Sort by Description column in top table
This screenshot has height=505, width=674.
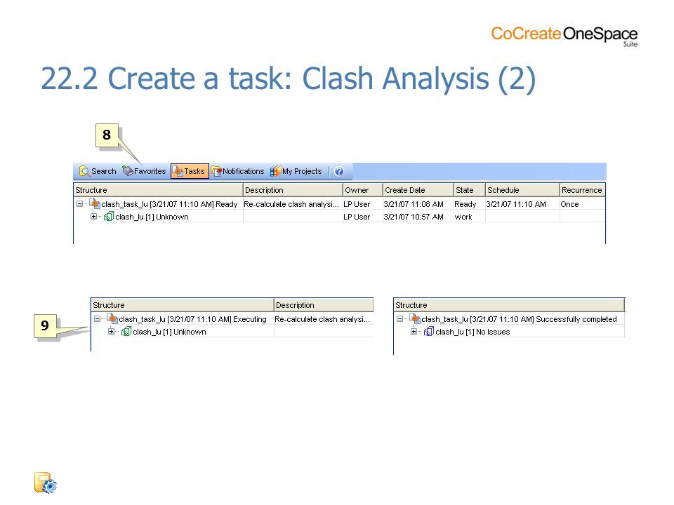293,190
